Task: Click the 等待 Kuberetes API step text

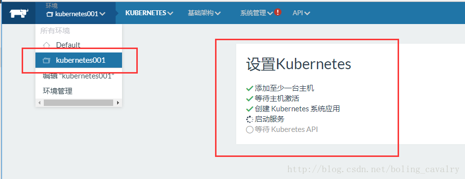Action: [x=286, y=129]
